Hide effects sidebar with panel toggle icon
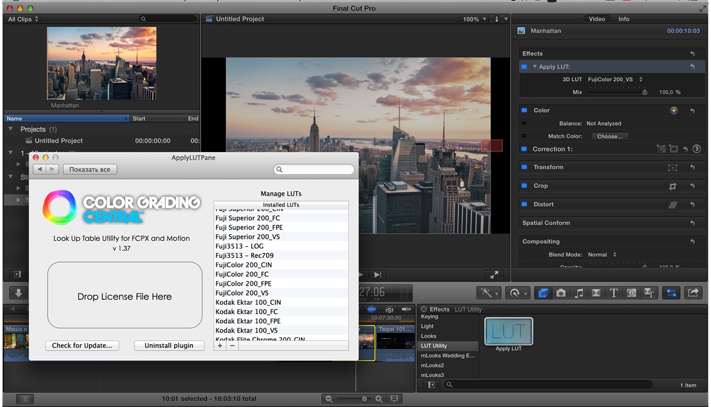 [x=431, y=385]
